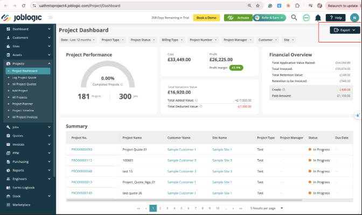Open the notifications bell
This screenshot has height=215, width=362.
click(318, 18)
